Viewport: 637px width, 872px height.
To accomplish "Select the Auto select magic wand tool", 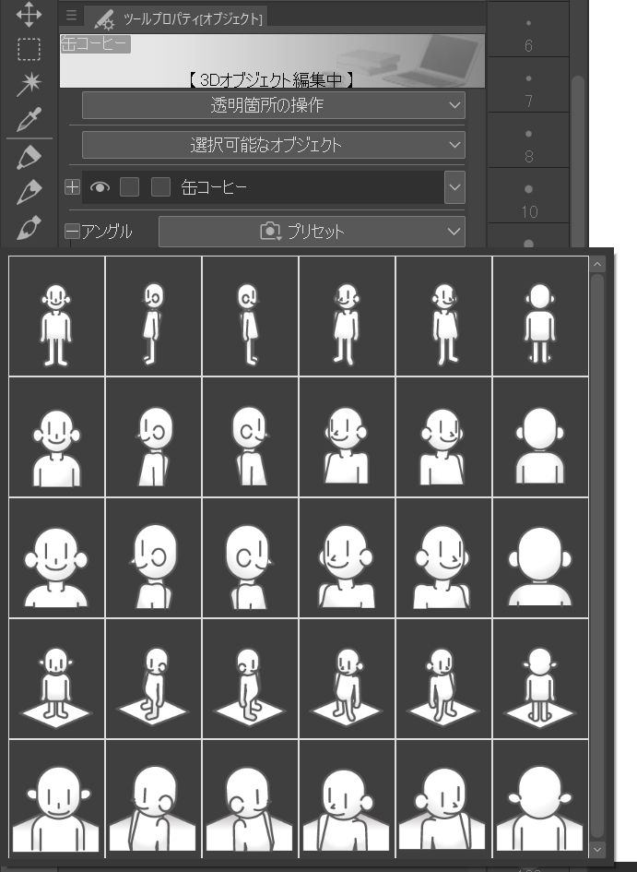I will tap(29, 85).
